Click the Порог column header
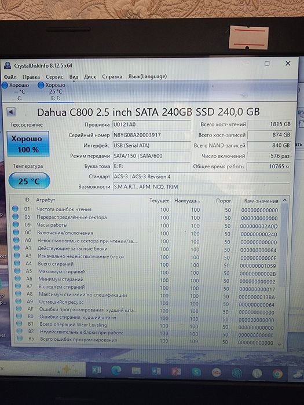Viewport: 304px width, 405px height. (224, 201)
